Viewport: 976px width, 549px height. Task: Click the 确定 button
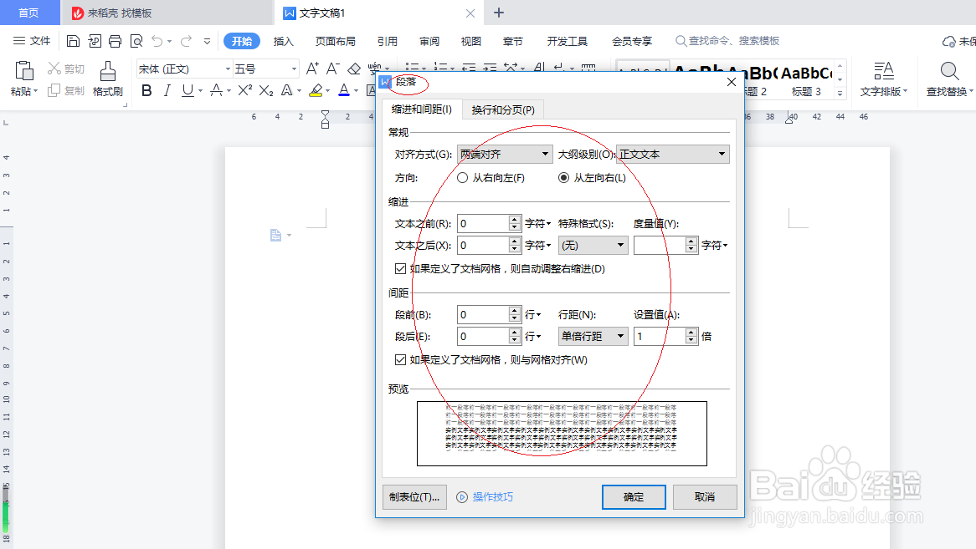click(634, 496)
